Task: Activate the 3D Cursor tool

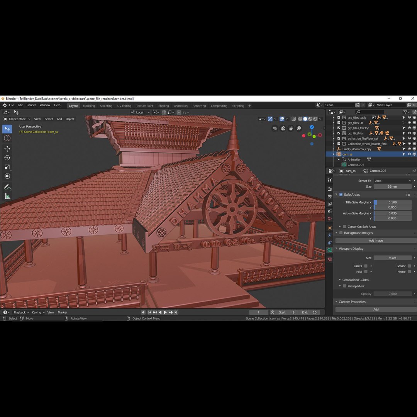Action: (x=7, y=138)
